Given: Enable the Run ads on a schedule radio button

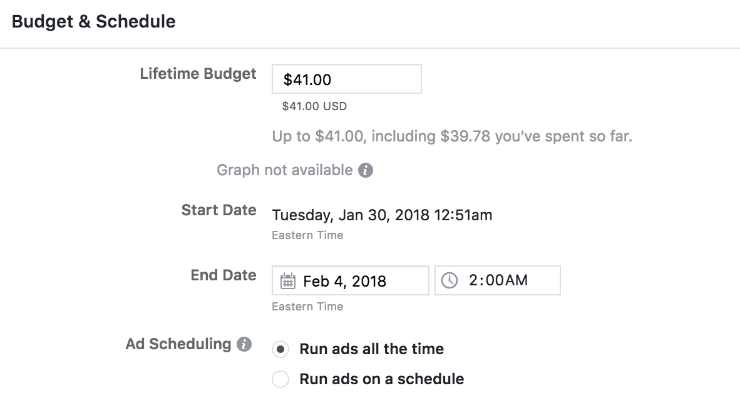Looking at the screenshot, I should click(x=280, y=379).
